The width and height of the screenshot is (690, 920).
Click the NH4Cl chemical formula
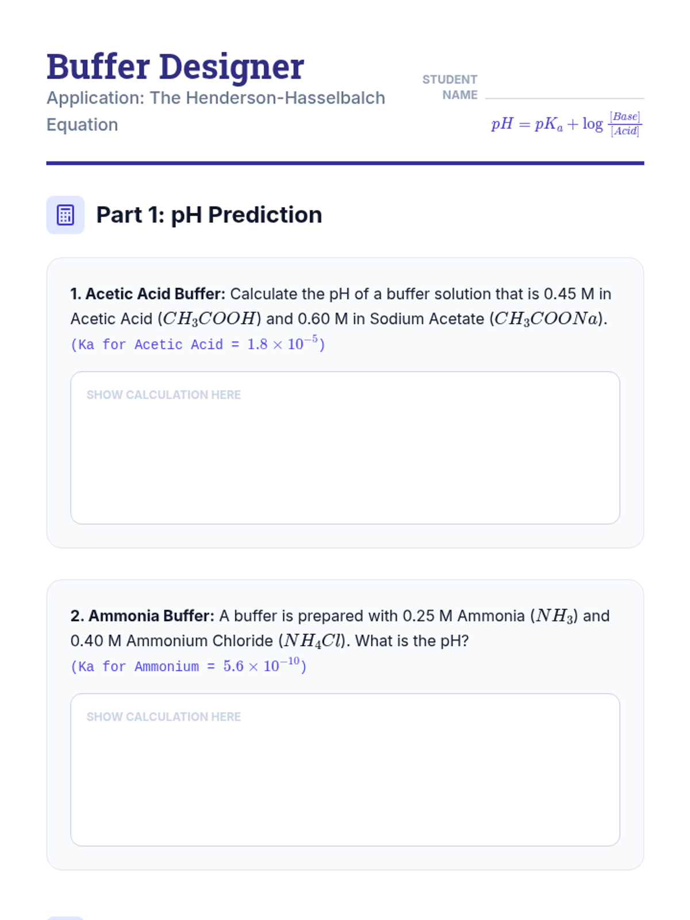coord(313,641)
